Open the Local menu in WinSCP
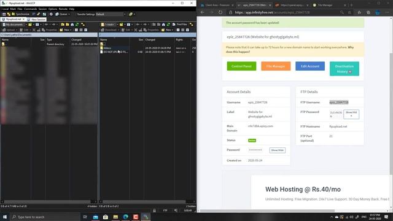The width and height of the screenshot is (393, 221). tap(6, 9)
